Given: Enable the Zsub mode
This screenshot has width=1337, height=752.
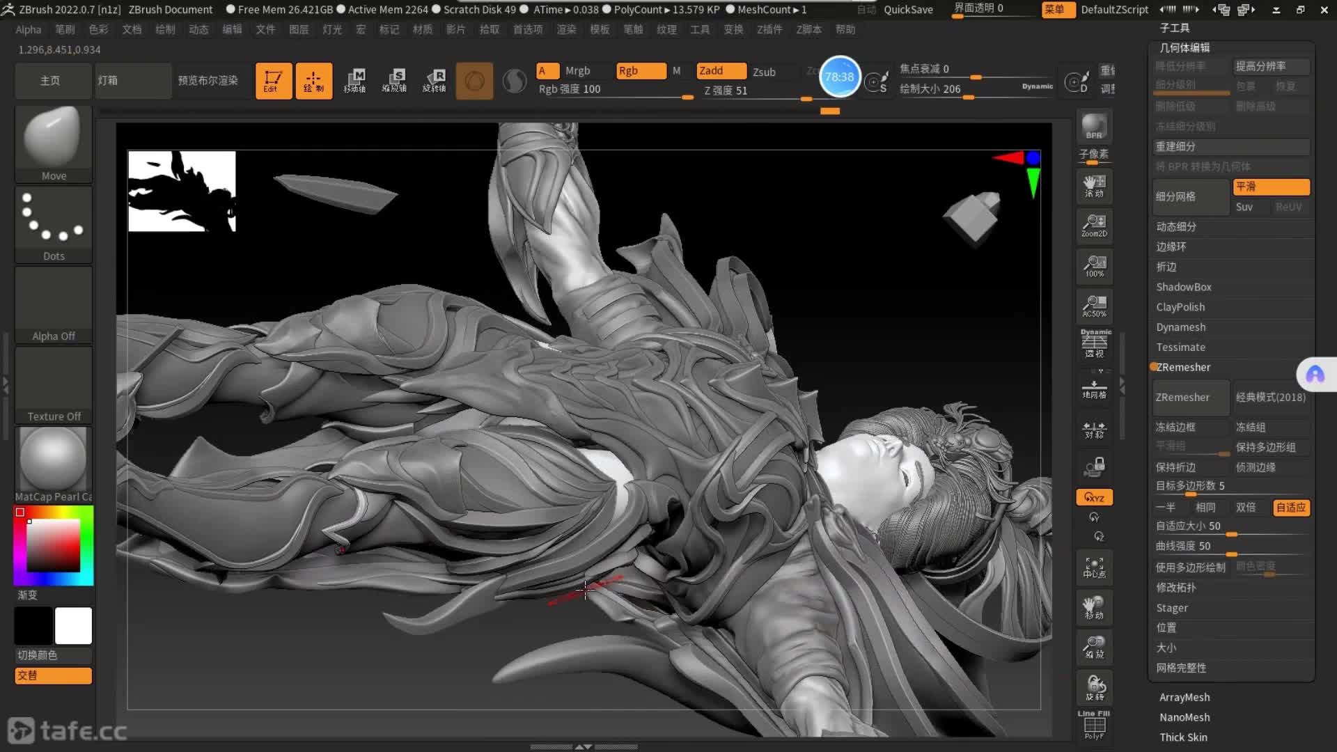Looking at the screenshot, I should (764, 72).
